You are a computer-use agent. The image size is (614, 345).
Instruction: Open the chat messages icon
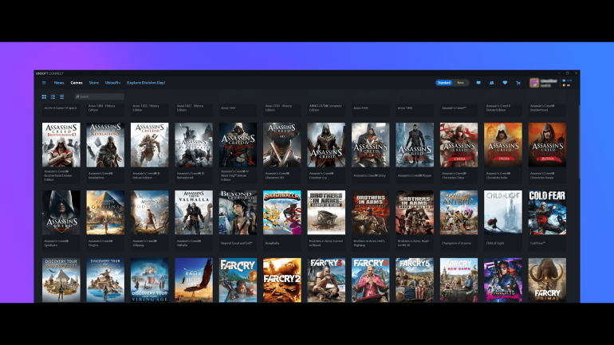[x=478, y=83]
